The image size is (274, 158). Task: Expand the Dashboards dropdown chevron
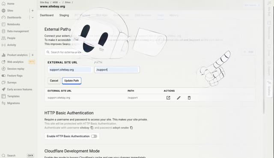pos(33,18)
